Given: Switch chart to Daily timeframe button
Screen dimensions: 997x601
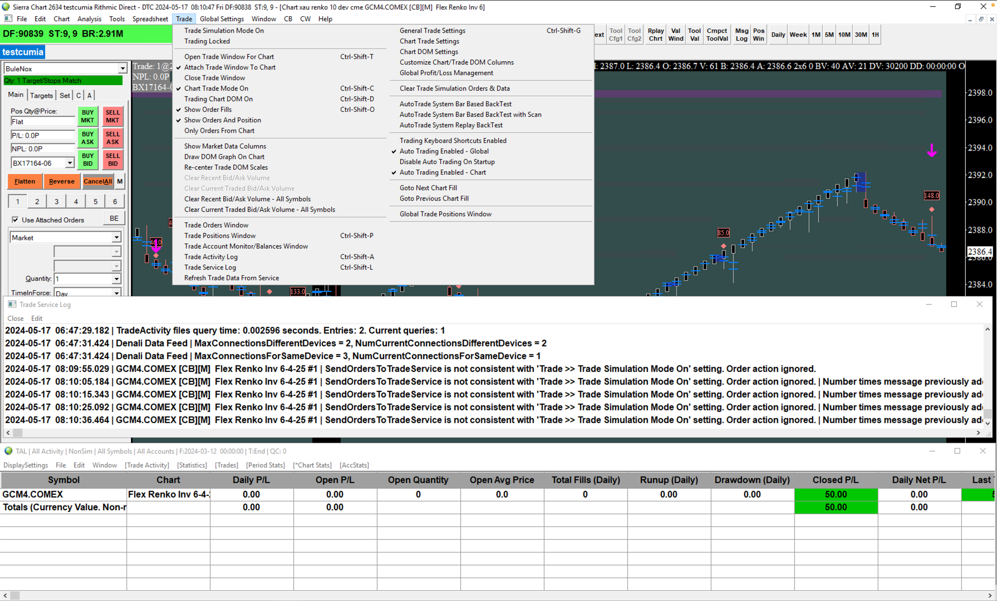Looking at the screenshot, I should (778, 34).
